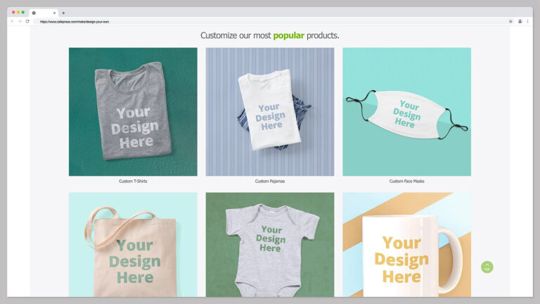Bookmark this page with the star icon
The height and width of the screenshot is (304, 540).
[510, 21]
